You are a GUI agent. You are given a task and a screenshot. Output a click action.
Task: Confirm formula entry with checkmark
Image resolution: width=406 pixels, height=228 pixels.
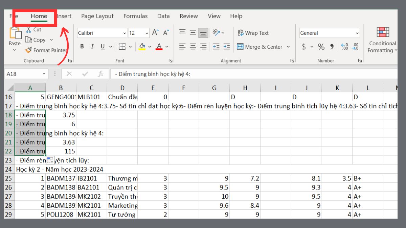coord(85,74)
